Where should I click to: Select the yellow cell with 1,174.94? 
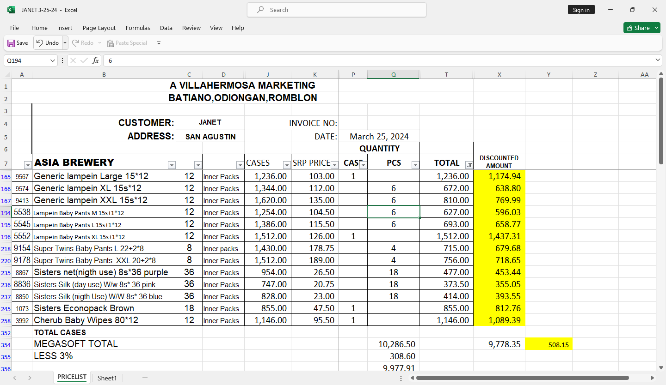click(x=499, y=176)
